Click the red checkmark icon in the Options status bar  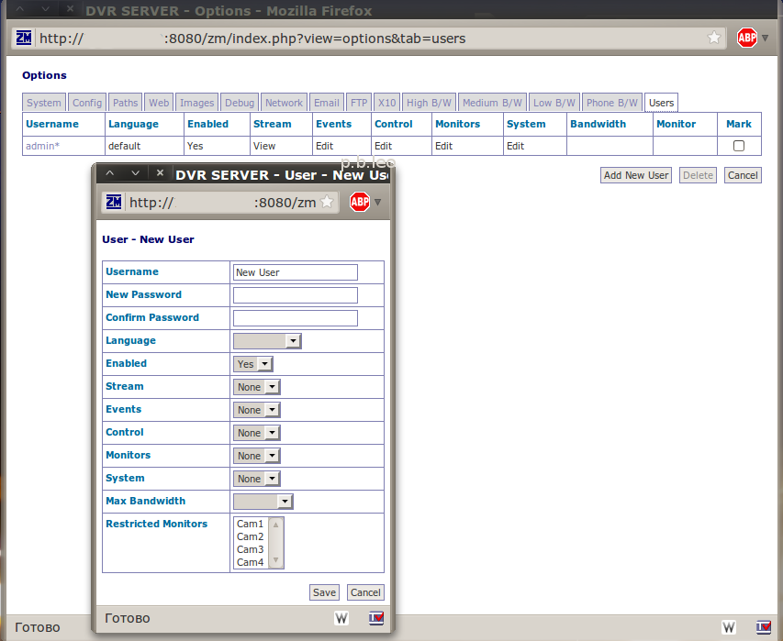point(764,626)
